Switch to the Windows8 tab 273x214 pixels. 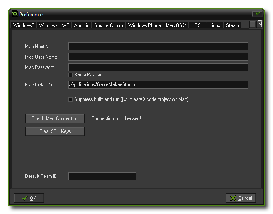[24, 25]
